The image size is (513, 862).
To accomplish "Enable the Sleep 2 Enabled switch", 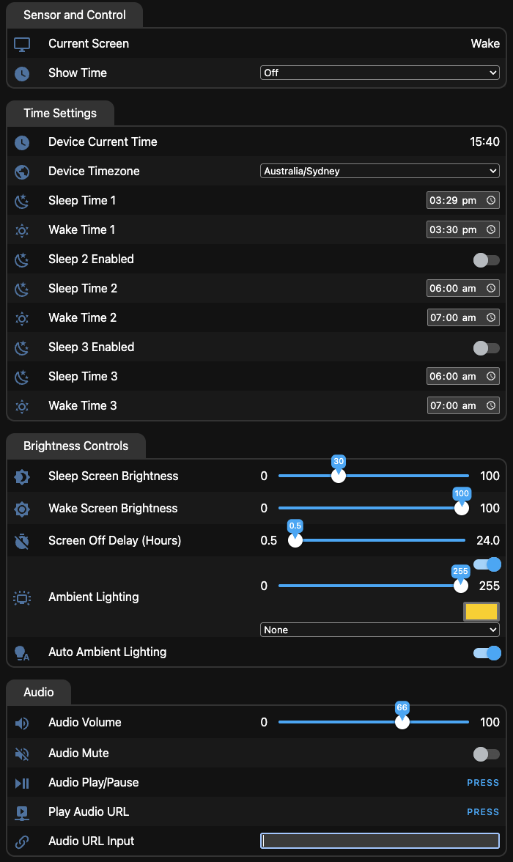I will 487,259.
